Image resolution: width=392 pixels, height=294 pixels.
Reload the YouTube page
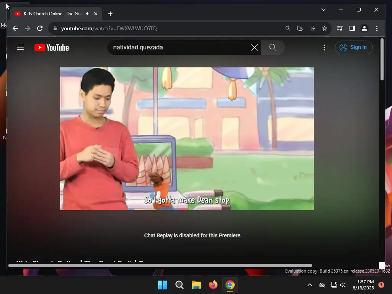tap(40, 28)
